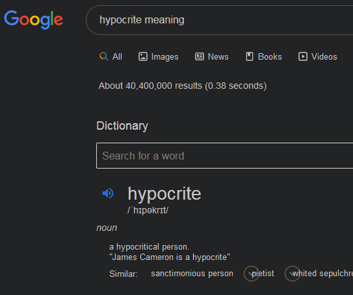Open the Books results tab

pyautogui.click(x=264, y=56)
